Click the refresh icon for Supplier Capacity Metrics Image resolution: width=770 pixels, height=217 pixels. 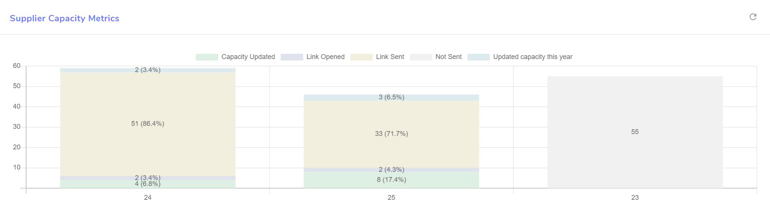click(753, 17)
